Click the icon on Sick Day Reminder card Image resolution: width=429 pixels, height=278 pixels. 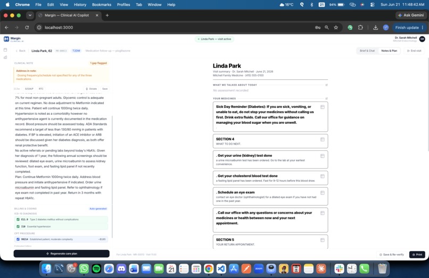323,107
